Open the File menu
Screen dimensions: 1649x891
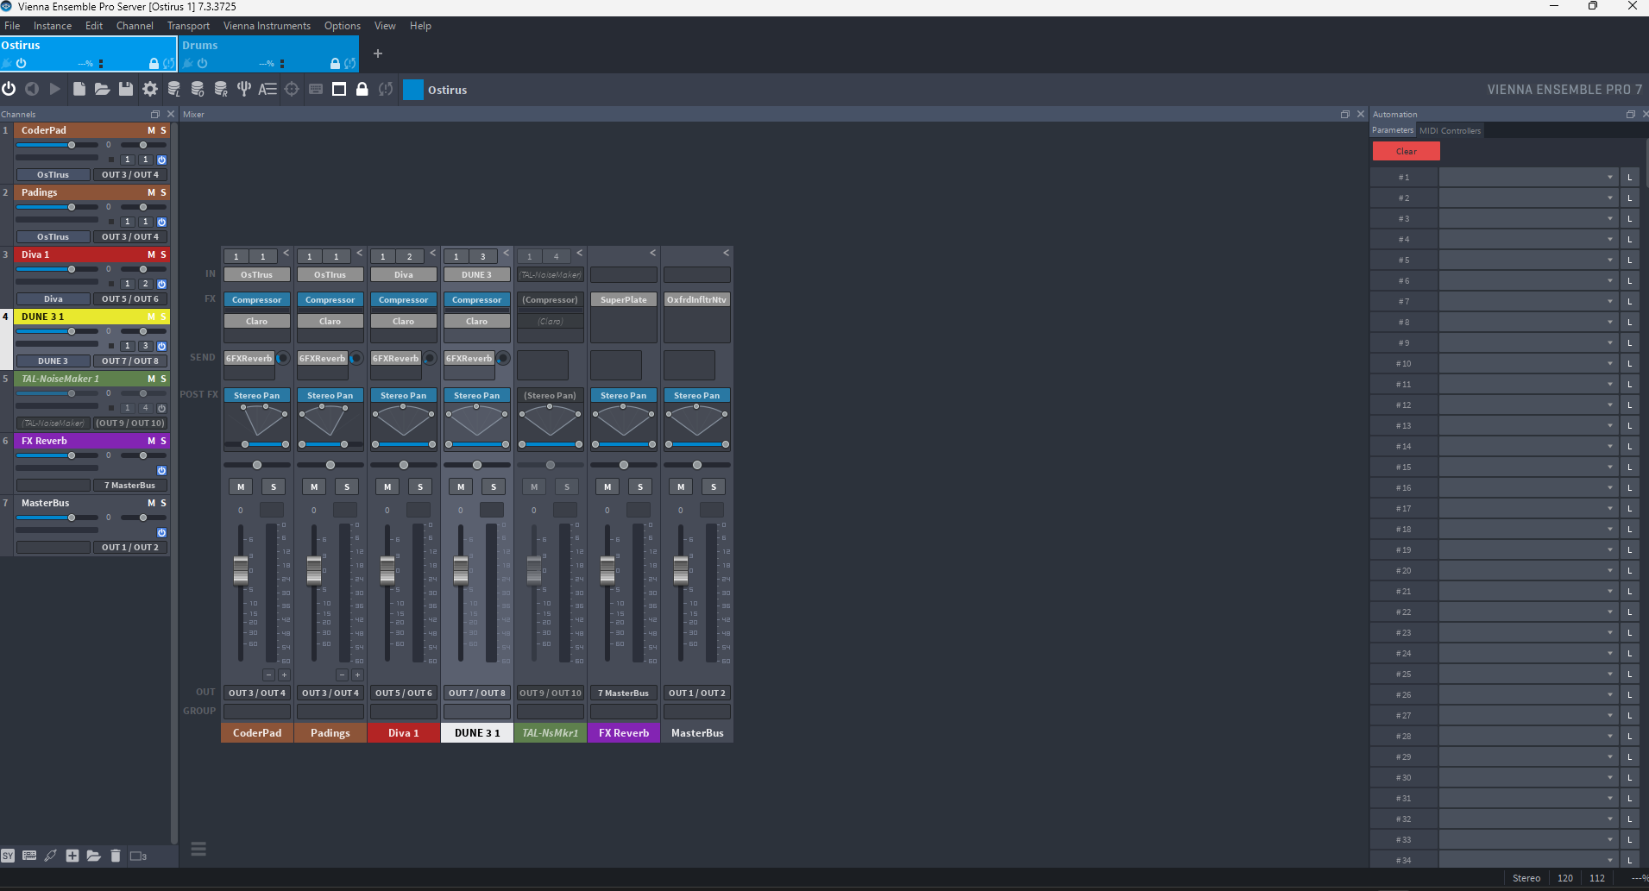[12, 26]
